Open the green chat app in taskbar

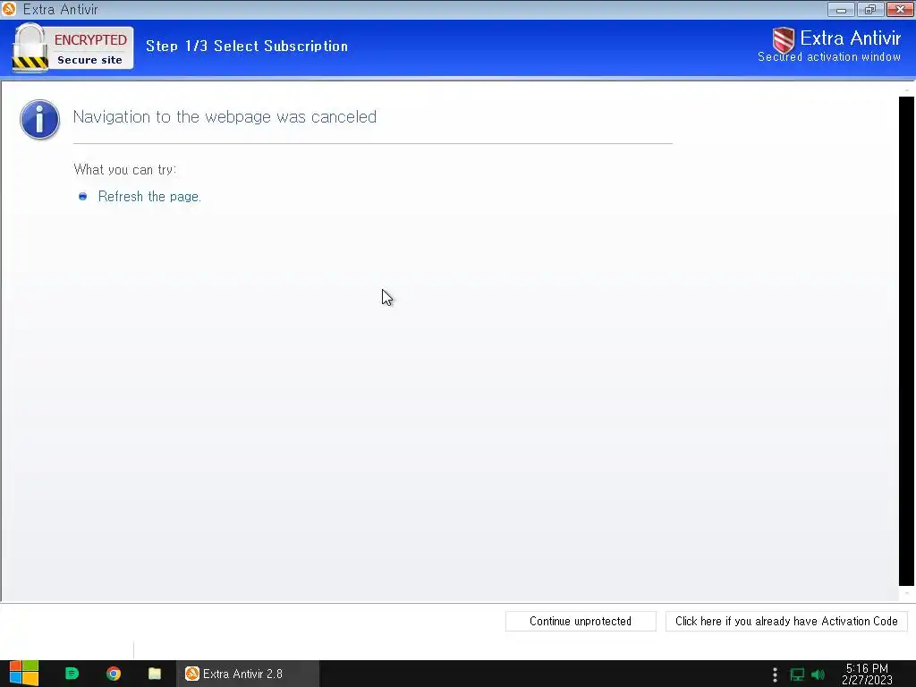coord(72,674)
